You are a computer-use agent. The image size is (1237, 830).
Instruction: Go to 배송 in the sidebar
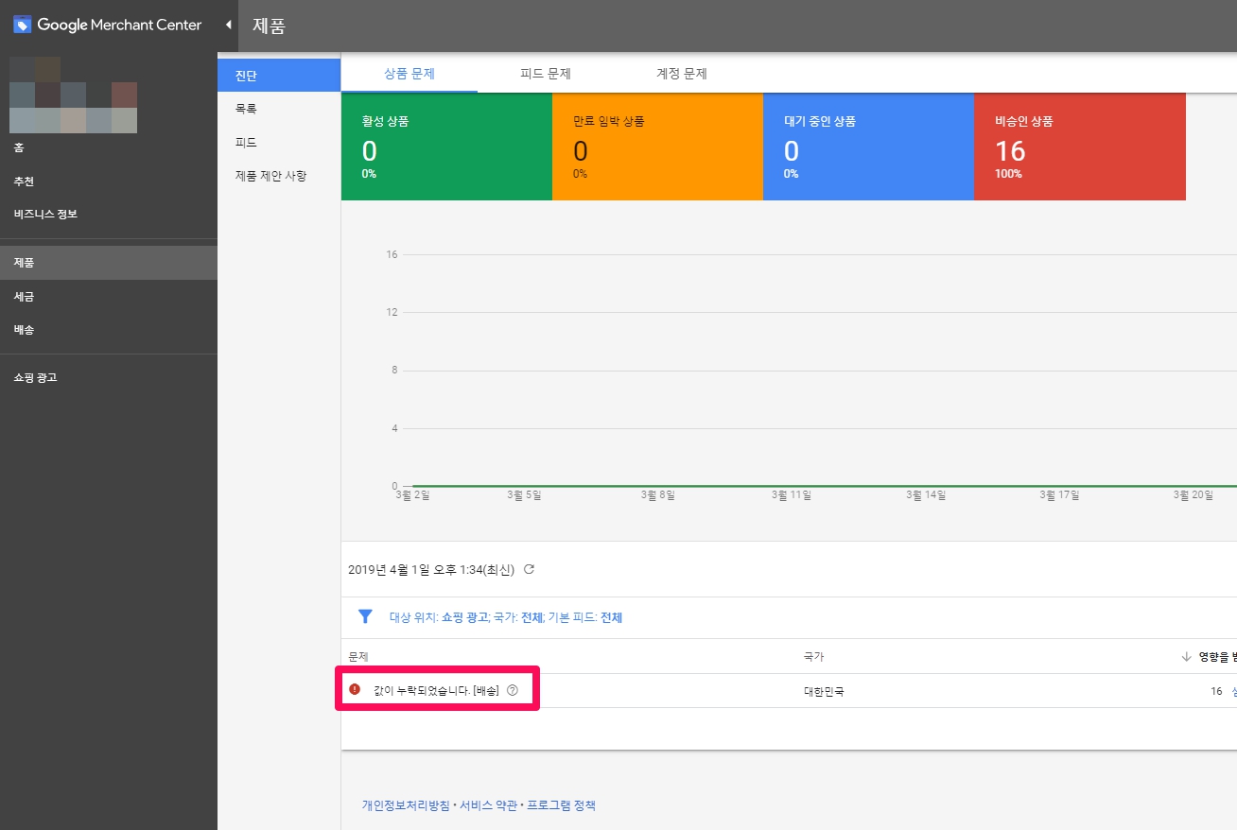[25, 330]
